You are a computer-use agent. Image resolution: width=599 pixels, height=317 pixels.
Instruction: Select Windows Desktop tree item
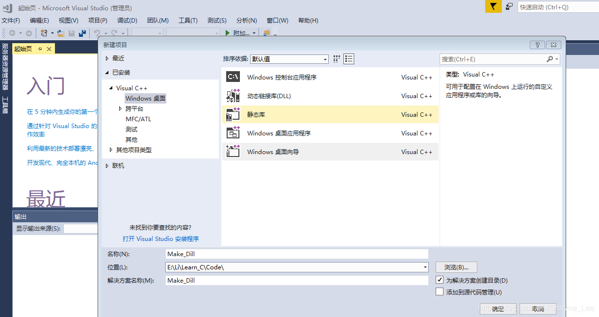pyautogui.click(x=146, y=98)
